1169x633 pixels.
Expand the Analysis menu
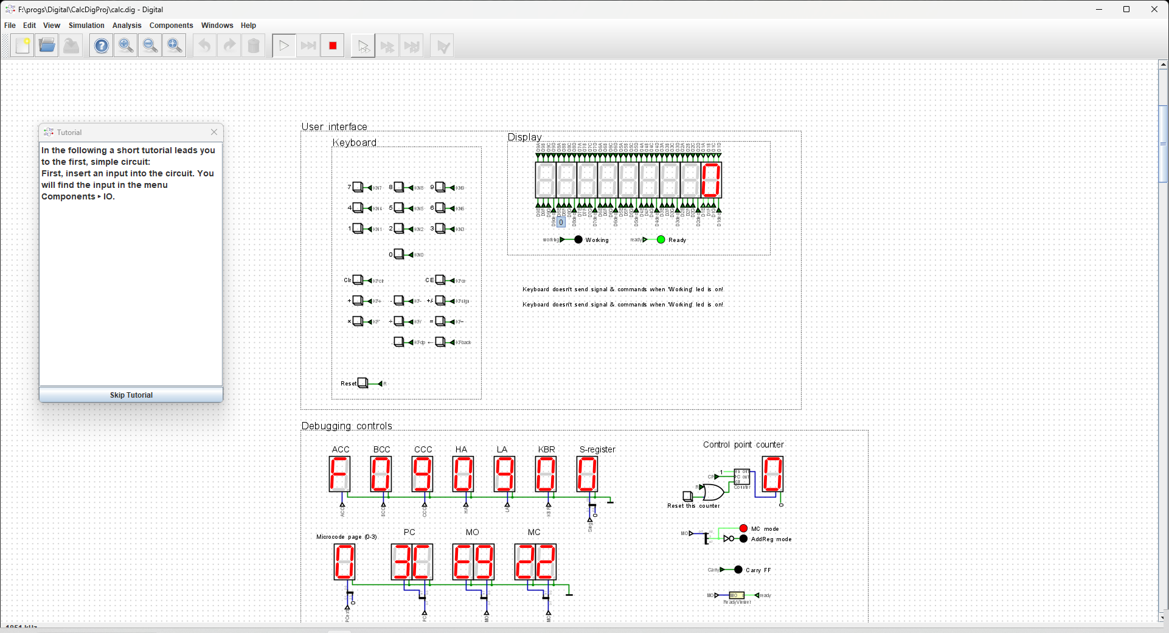[127, 26]
